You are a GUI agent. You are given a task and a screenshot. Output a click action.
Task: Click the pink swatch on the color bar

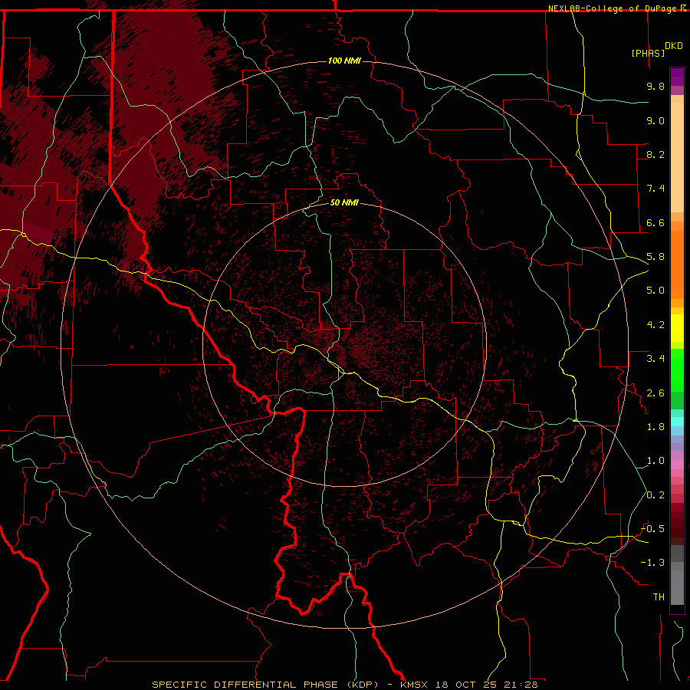(677, 465)
